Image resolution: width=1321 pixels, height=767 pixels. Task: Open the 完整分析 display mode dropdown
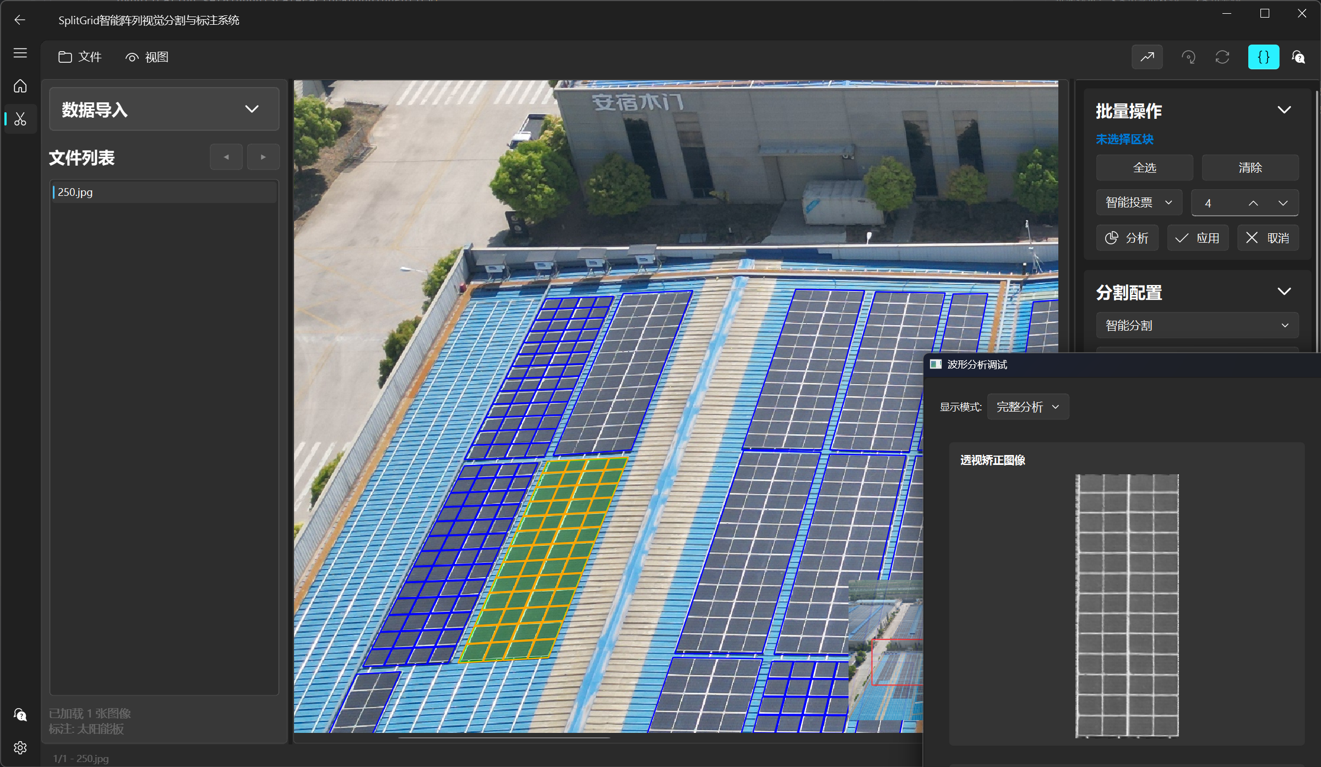1028,407
